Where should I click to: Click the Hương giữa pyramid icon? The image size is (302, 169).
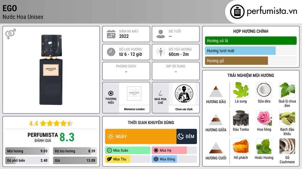coord(216,120)
